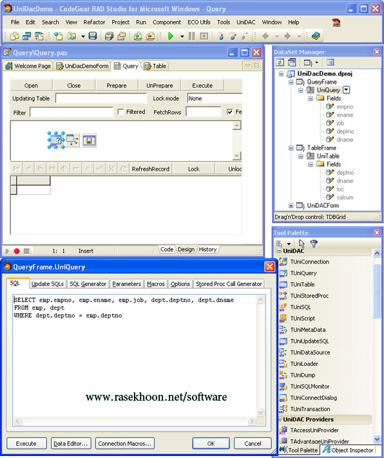384x458 pixels.
Task: Select the UniQuery component on the design form
Action: click(x=56, y=140)
